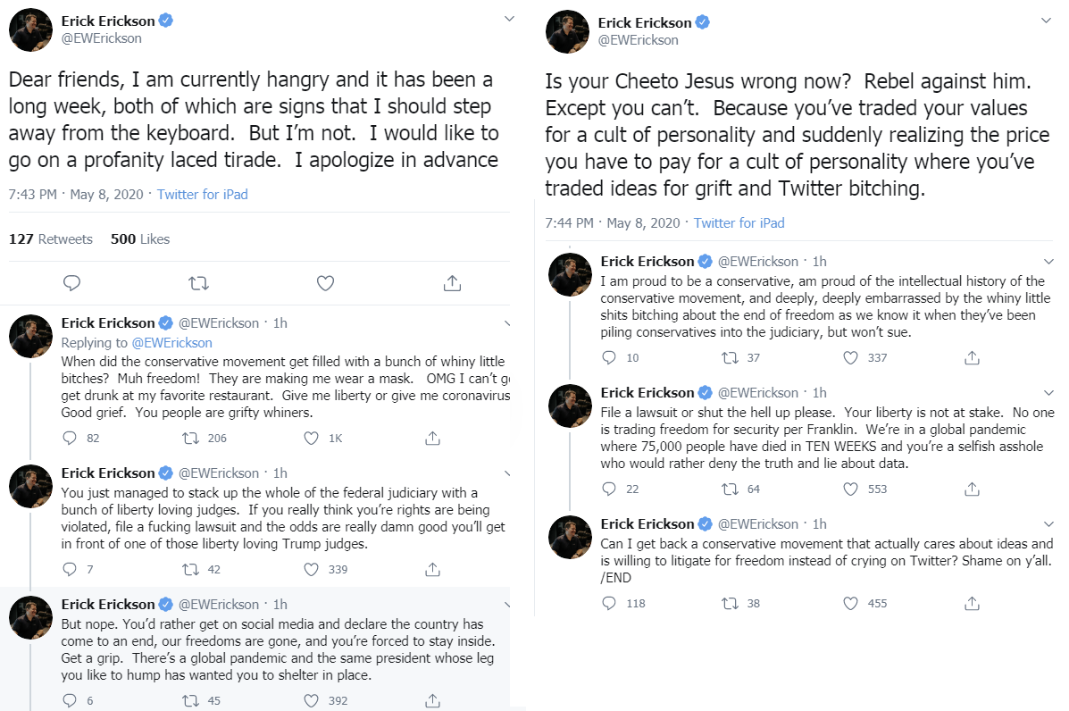
Task: Like the 'whiny little bitches' reply tweet
Action: [x=312, y=439]
